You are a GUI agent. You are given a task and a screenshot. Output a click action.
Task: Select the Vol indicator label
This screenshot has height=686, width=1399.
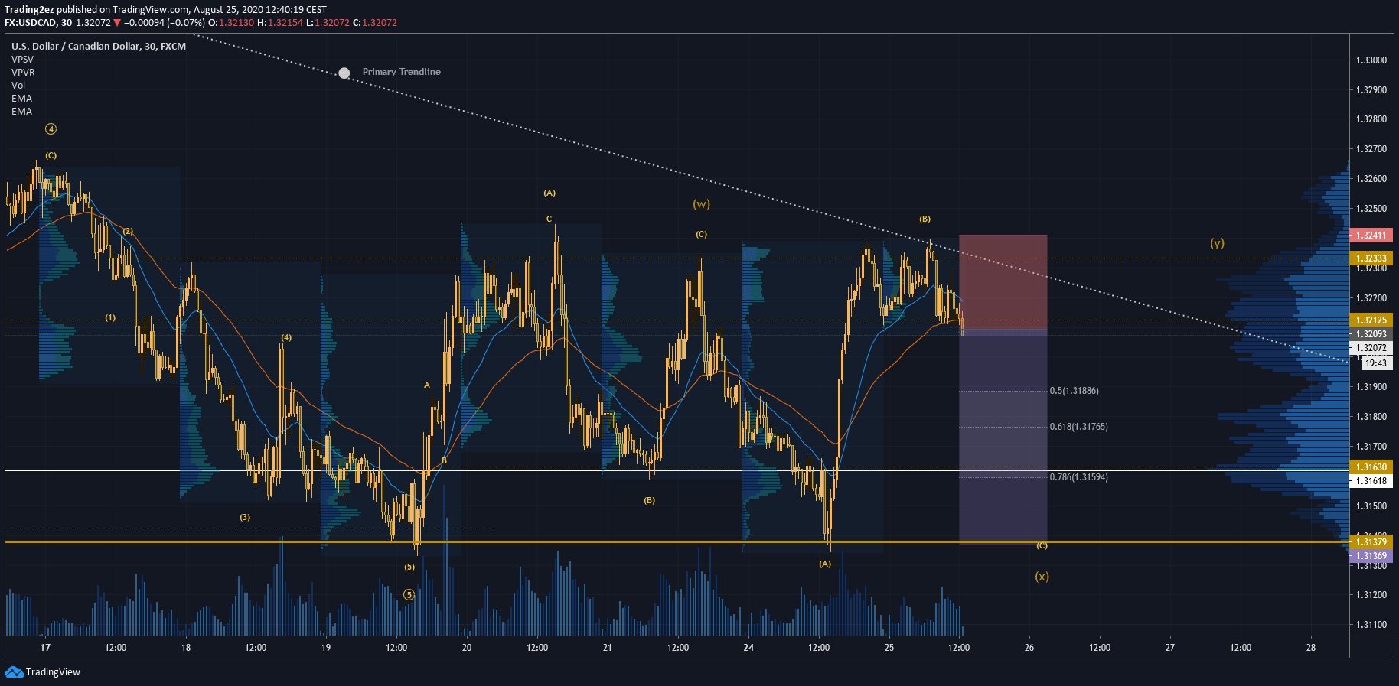[18, 86]
